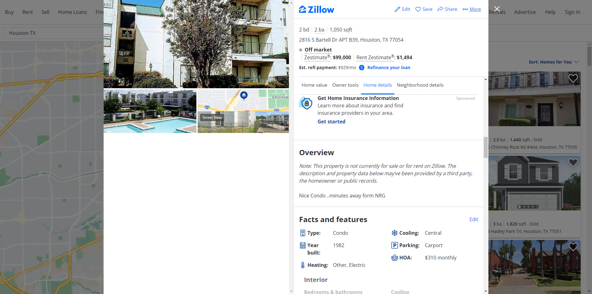Select the Owner tools tab
This screenshot has height=294, width=592.
[345, 85]
